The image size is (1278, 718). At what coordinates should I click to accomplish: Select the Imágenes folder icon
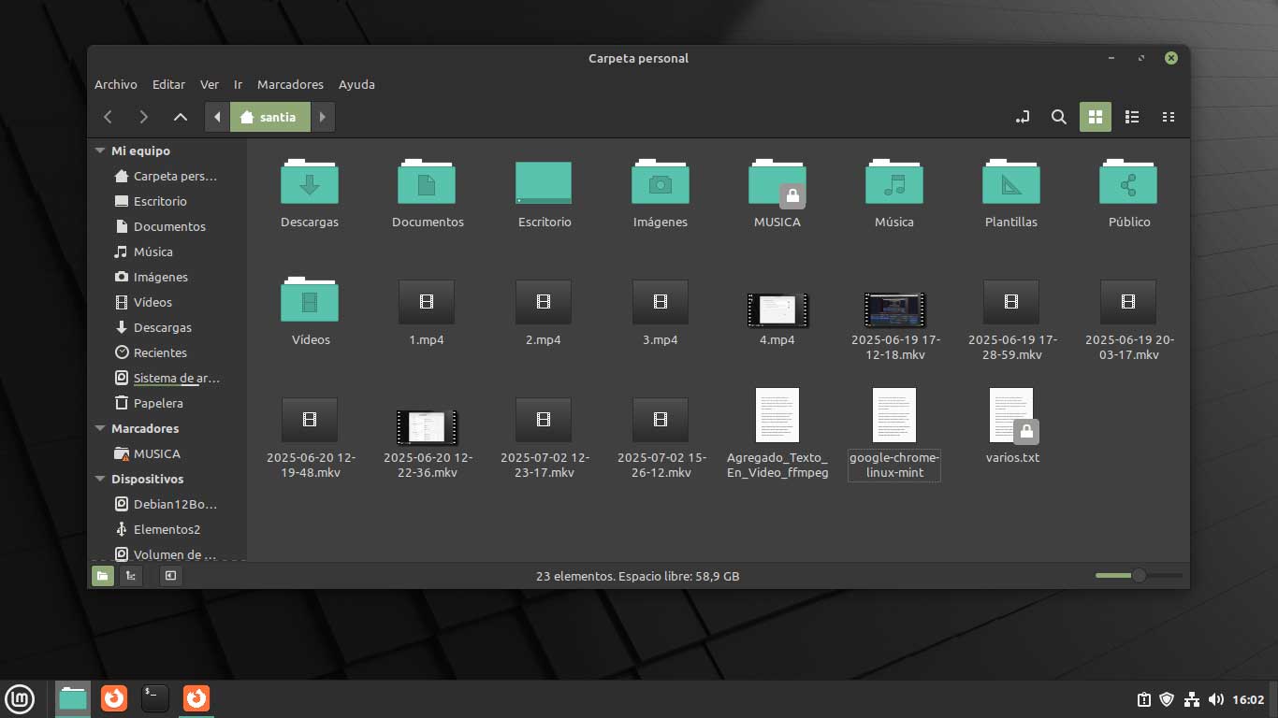tap(661, 182)
